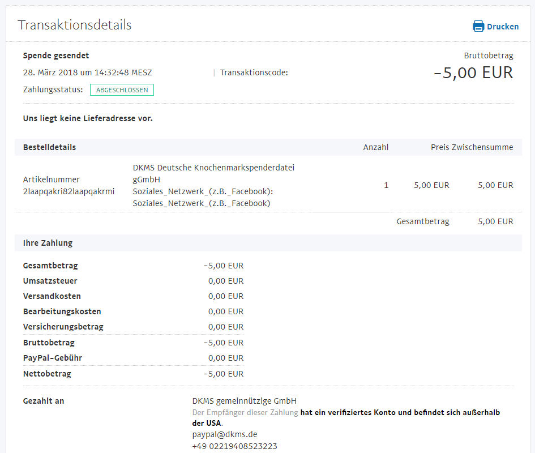Click the Spende gesendet title

click(x=56, y=55)
